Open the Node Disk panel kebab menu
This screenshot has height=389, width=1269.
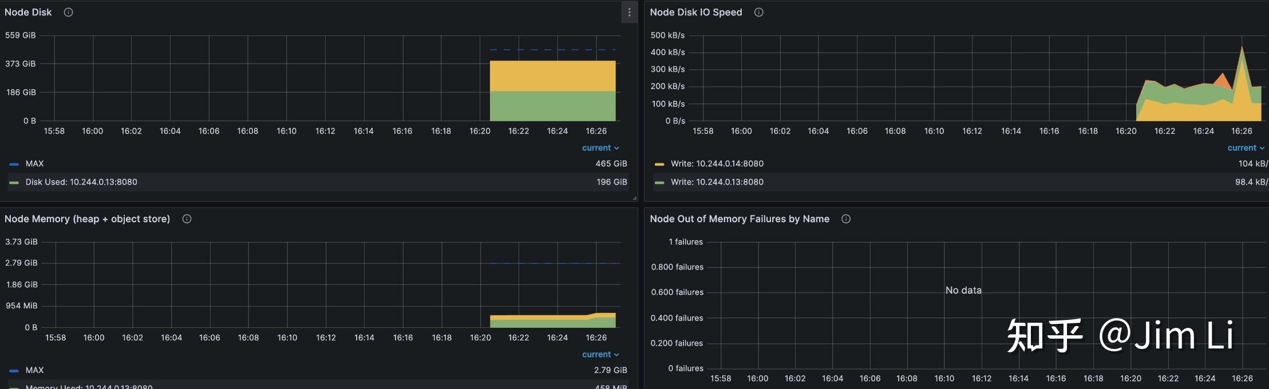click(x=629, y=12)
